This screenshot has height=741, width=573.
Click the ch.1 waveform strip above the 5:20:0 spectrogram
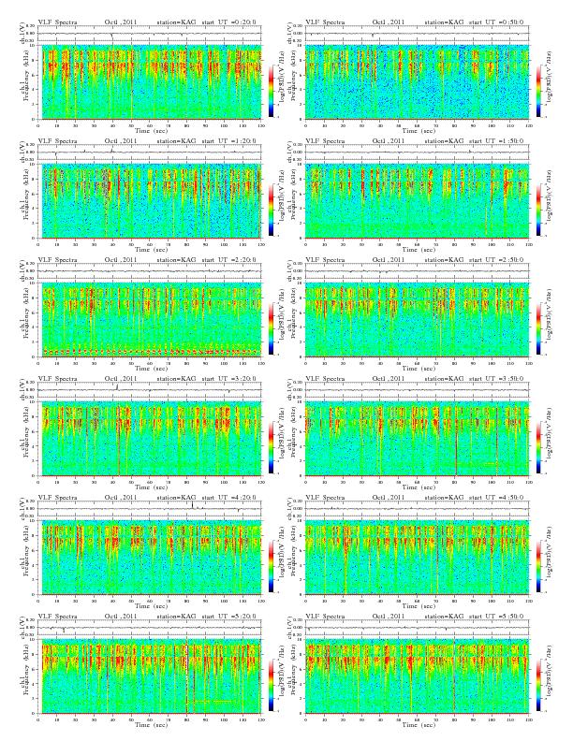coord(150,628)
